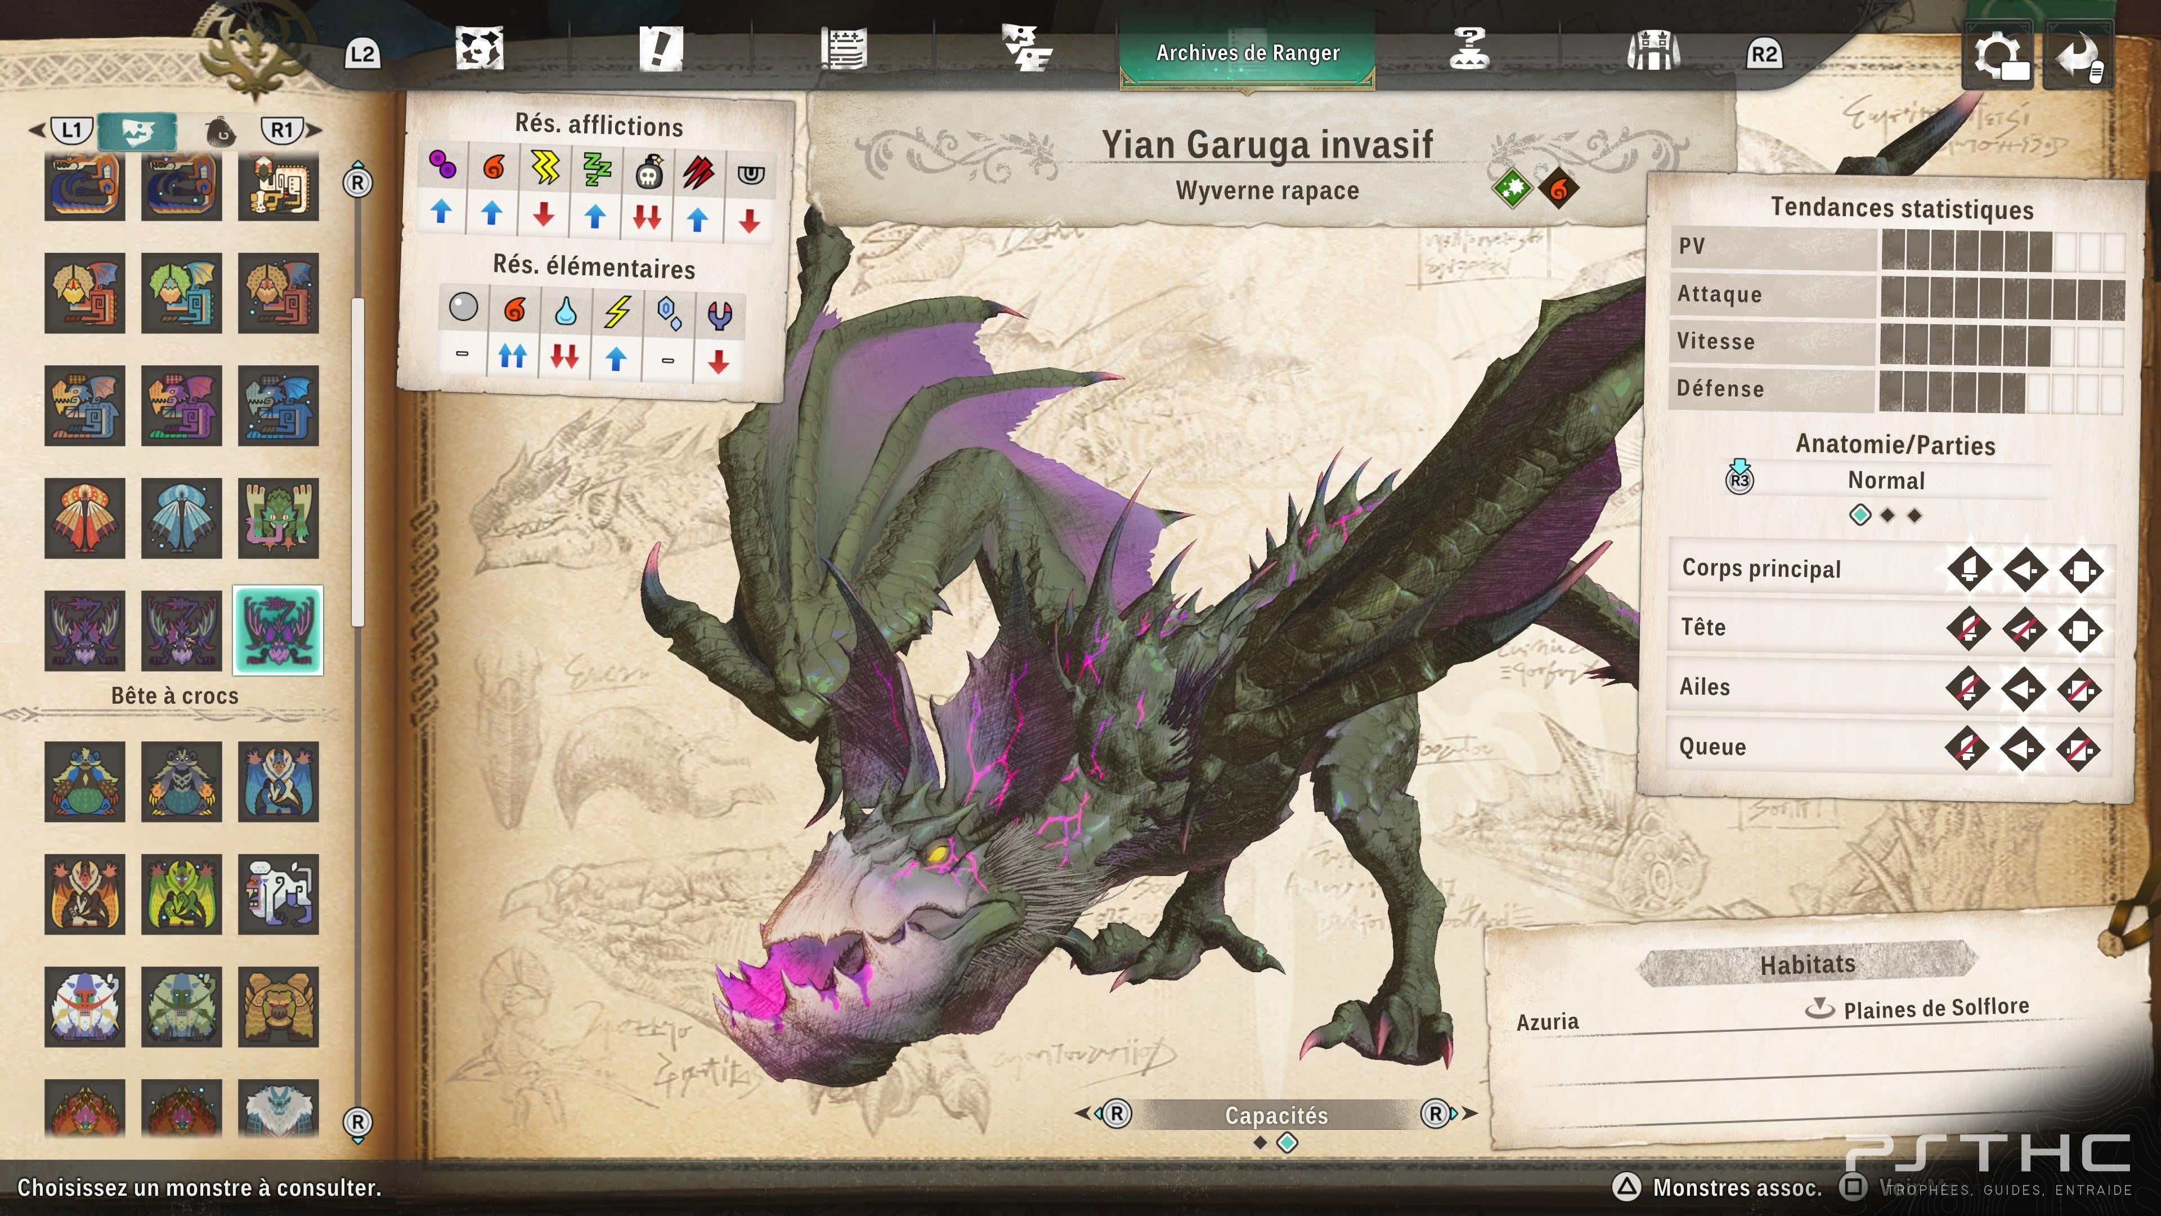Select the ice crystal element icon

[669, 314]
